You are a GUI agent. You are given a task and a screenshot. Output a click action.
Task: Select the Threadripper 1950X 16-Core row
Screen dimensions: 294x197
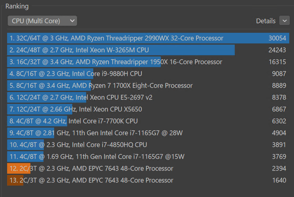point(148,62)
